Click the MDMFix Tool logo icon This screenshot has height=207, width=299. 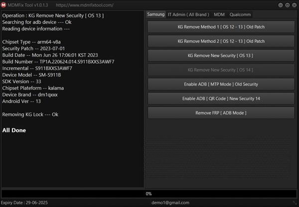pos(3,5)
